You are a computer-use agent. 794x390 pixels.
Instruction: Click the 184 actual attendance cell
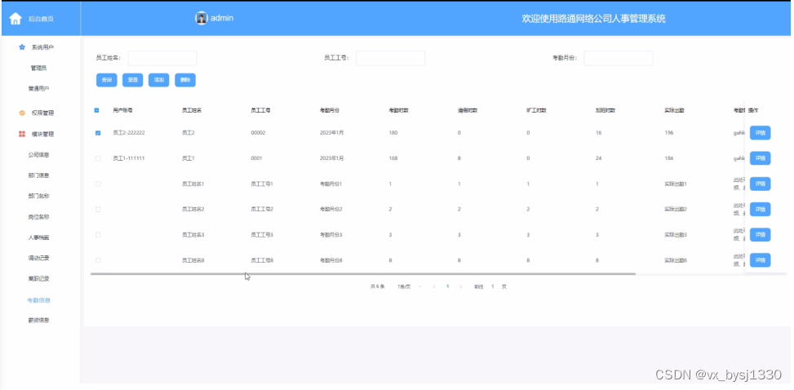pos(669,158)
